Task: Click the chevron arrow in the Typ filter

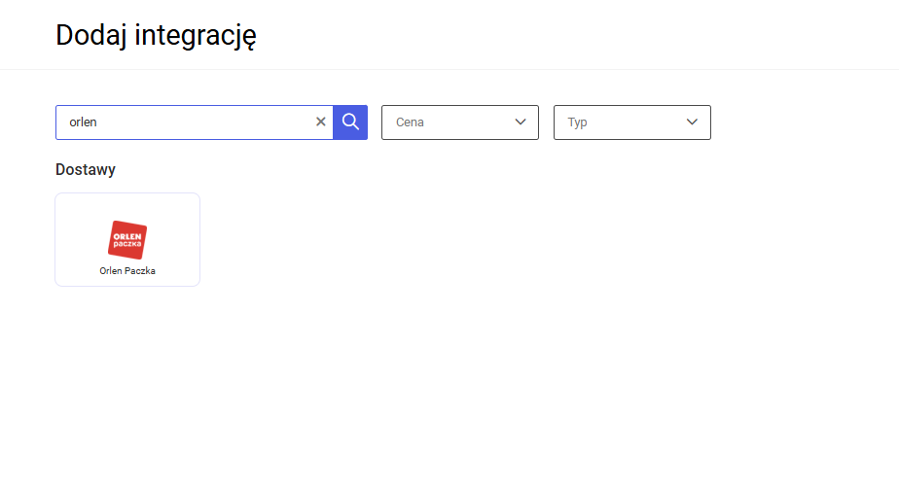Action: coord(693,122)
